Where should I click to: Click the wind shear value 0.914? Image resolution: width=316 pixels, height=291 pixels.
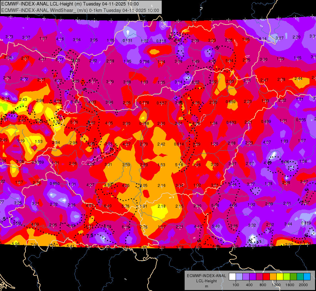point(179,144)
